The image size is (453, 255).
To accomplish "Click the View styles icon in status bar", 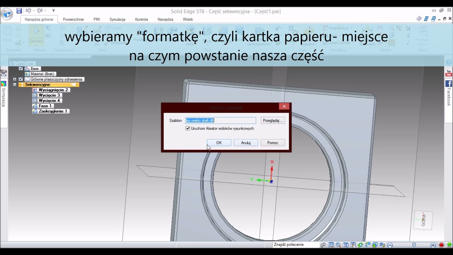I will click(x=382, y=245).
